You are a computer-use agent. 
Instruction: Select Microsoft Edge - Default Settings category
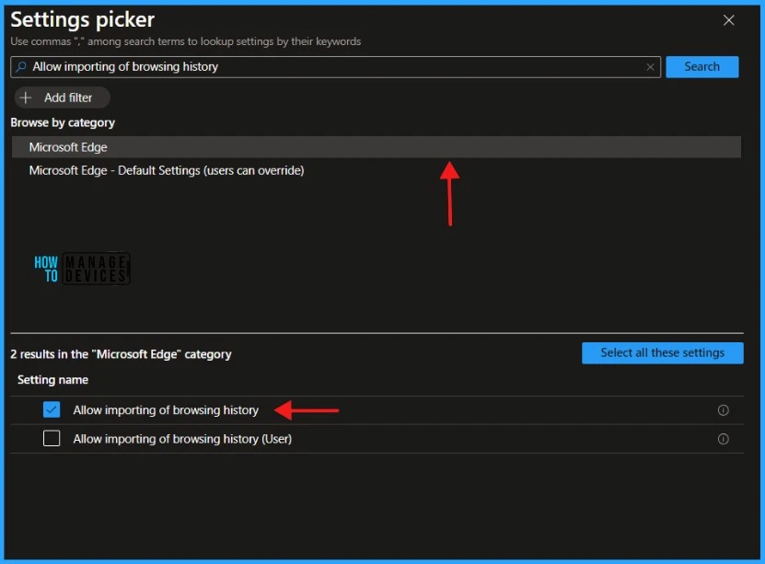coord(377,170)
